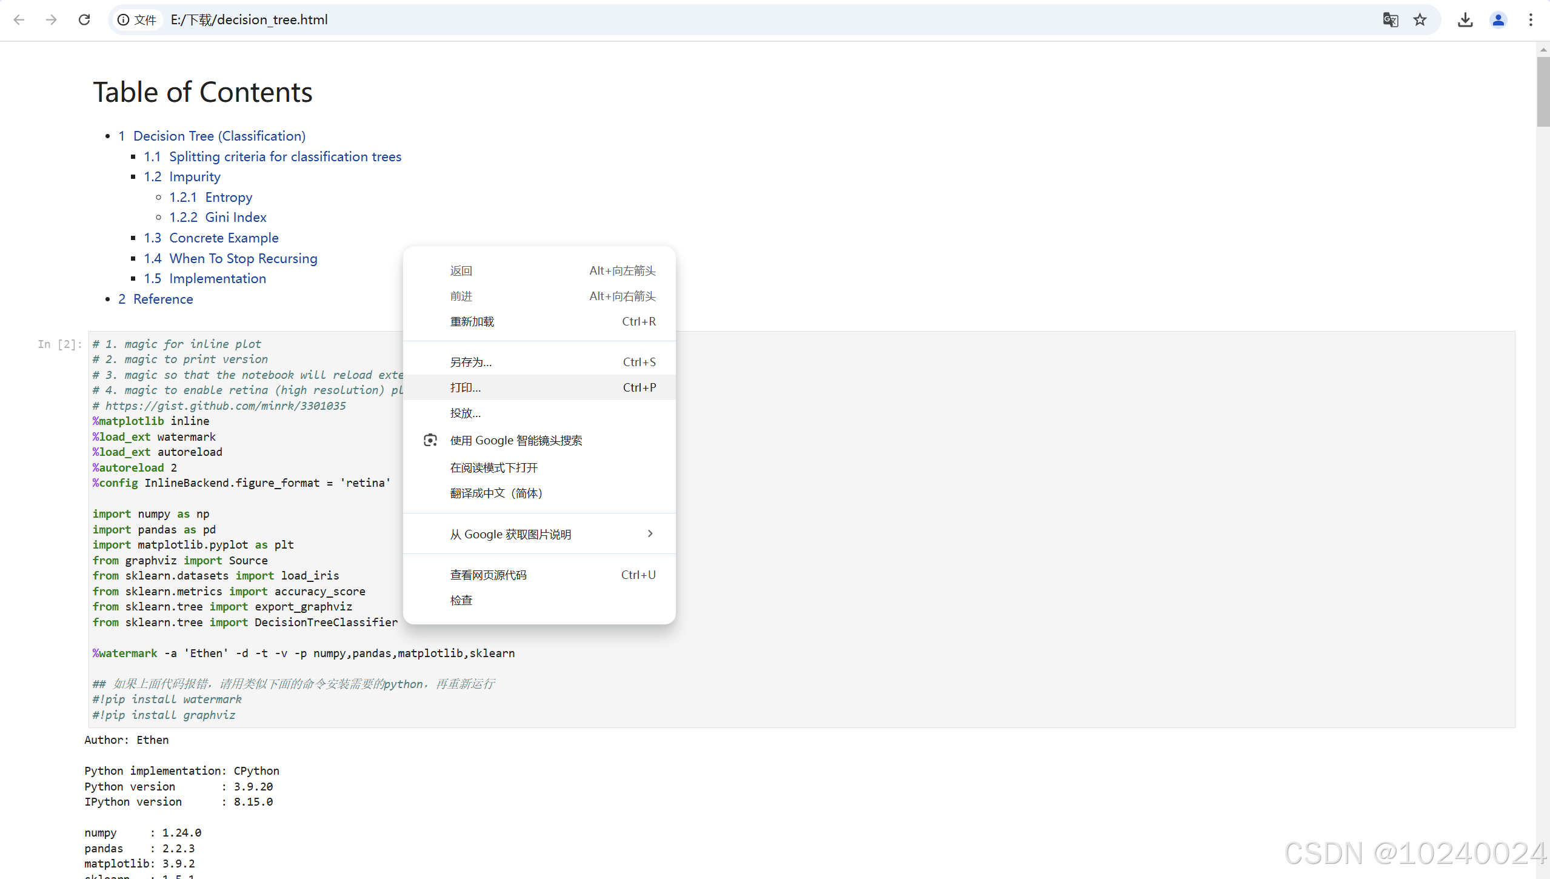Click the browser reload icon
Screen dimensions: 1550x879
tap(84, 20)
